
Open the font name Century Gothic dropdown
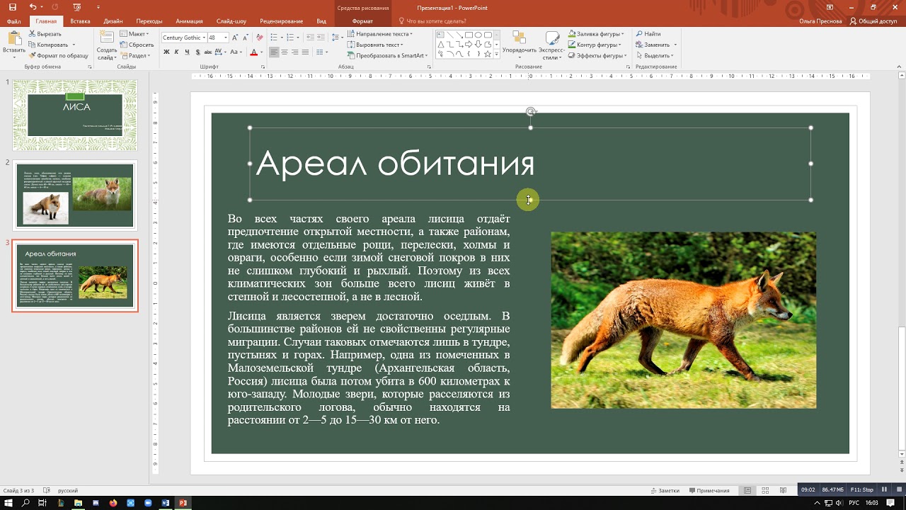(x=205, y=38)
